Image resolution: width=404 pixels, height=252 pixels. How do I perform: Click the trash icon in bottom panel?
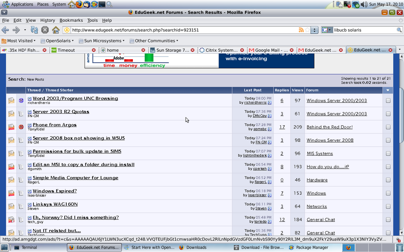point(400,248)
